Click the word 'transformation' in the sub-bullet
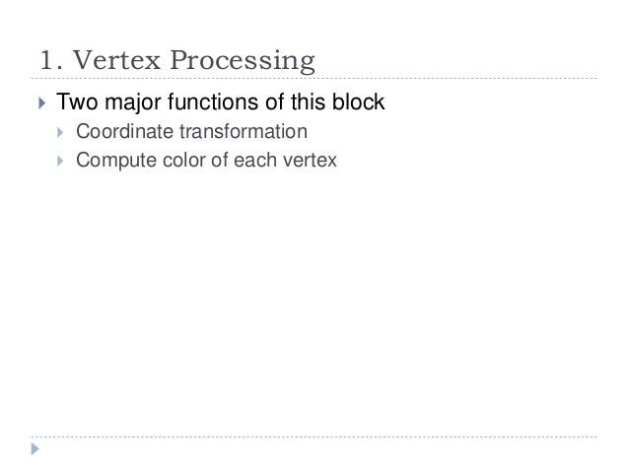The height and width of the screenshot is (472, 629). point(244,131)
